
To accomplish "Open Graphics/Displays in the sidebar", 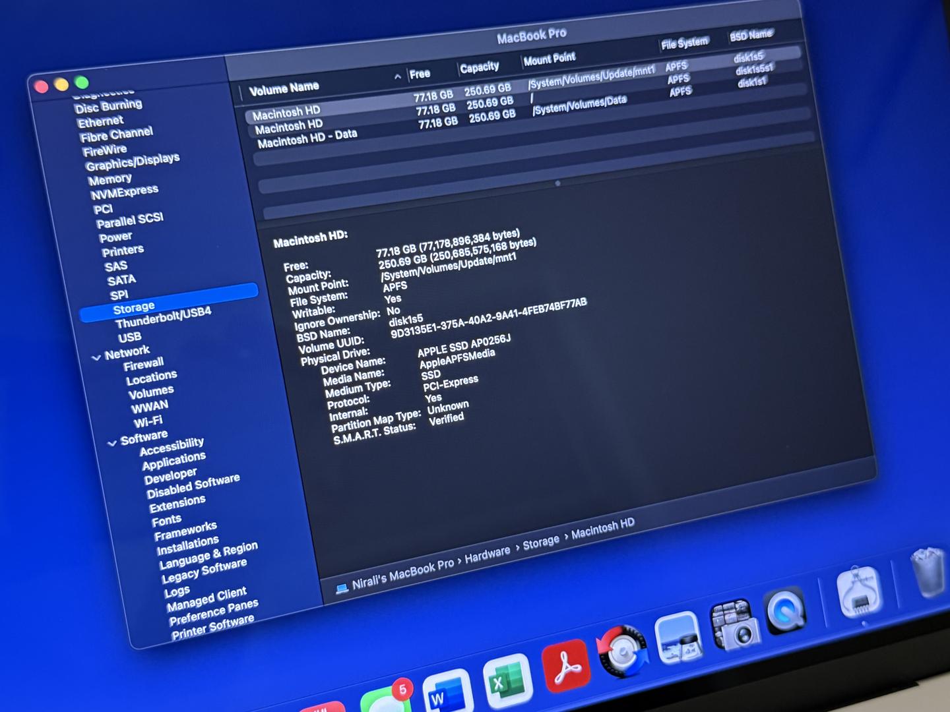I will click(x=133, y=162).
